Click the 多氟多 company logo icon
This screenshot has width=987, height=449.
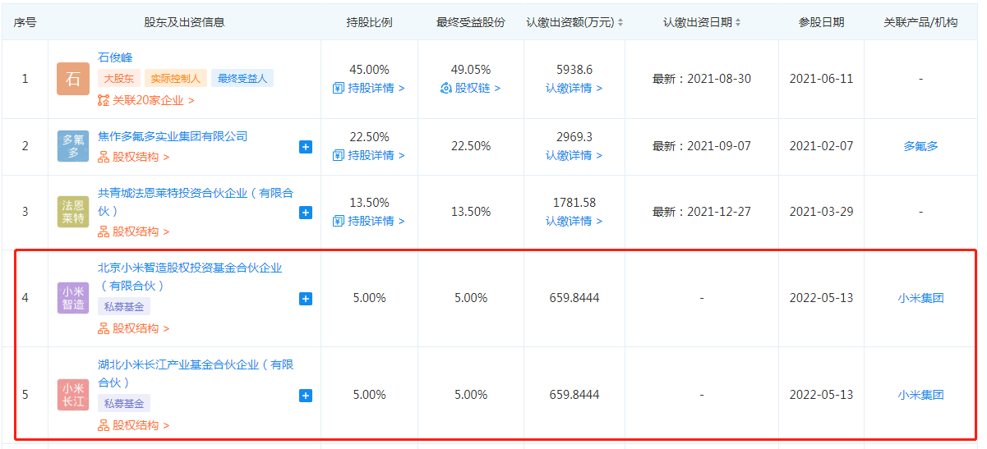72,146
